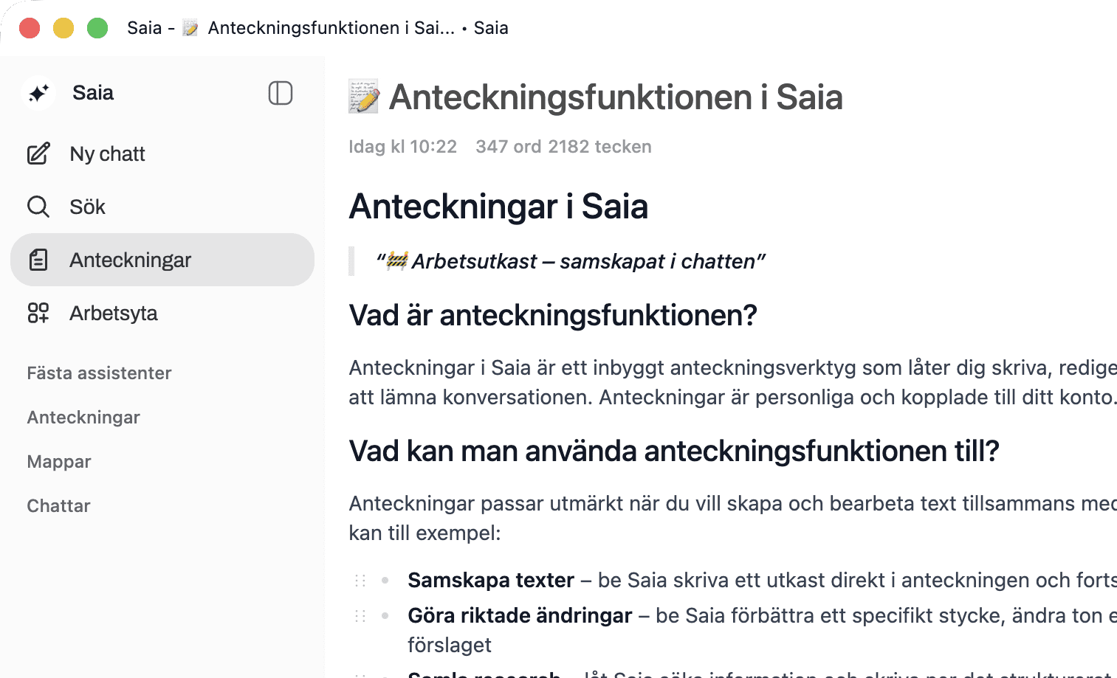
Task: Click the Anteckningsfunktionen i Saia title field
Action: (x=616, y=97)
